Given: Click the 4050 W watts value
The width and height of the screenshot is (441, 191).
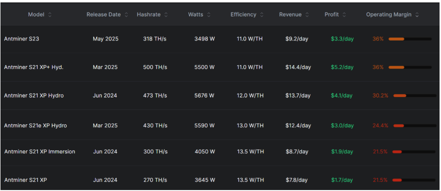Looking at the screenshot, I should point(205,151).
